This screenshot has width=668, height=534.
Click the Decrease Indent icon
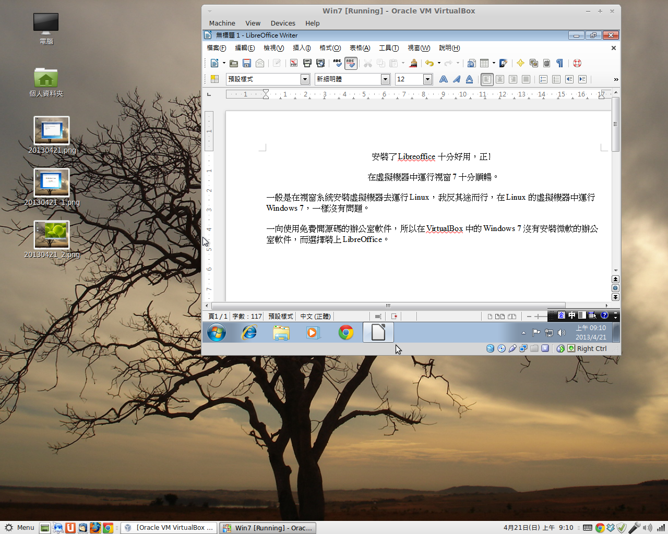click(569, 79)
